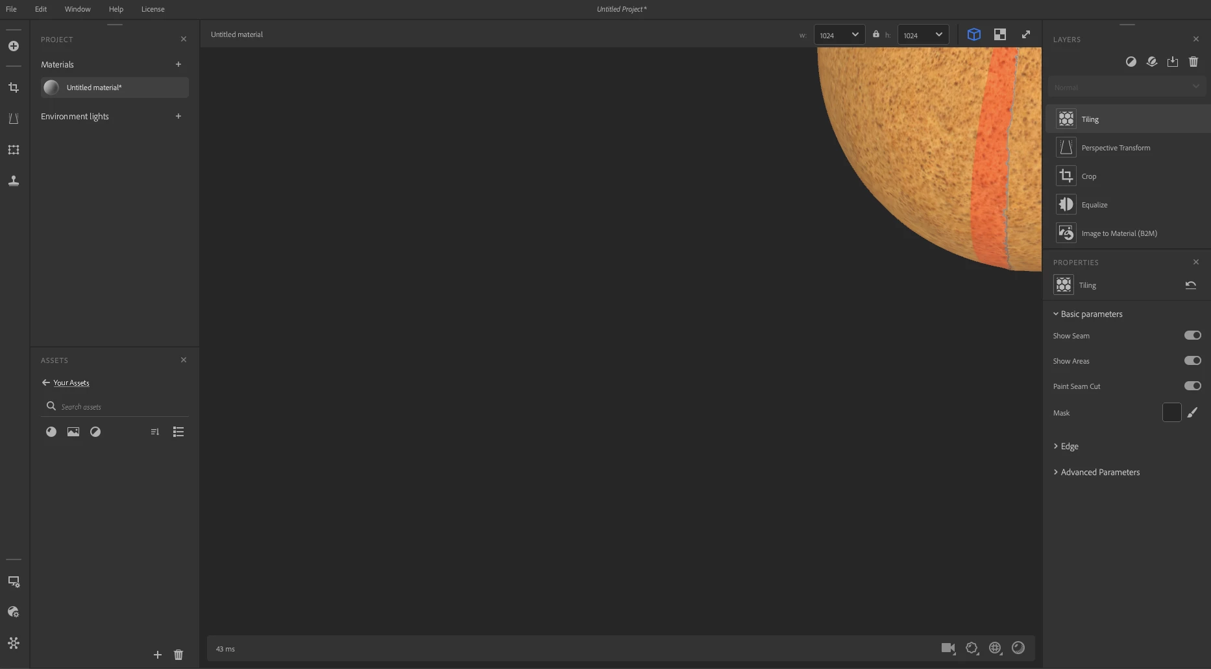Filter assets by image icon
The height and width of the screenshot is (669, 1211).
tap(73, 432)
